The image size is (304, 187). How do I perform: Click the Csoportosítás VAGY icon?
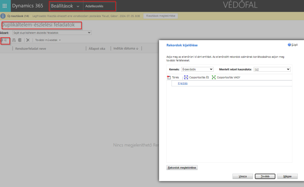(x=214, y=77)
